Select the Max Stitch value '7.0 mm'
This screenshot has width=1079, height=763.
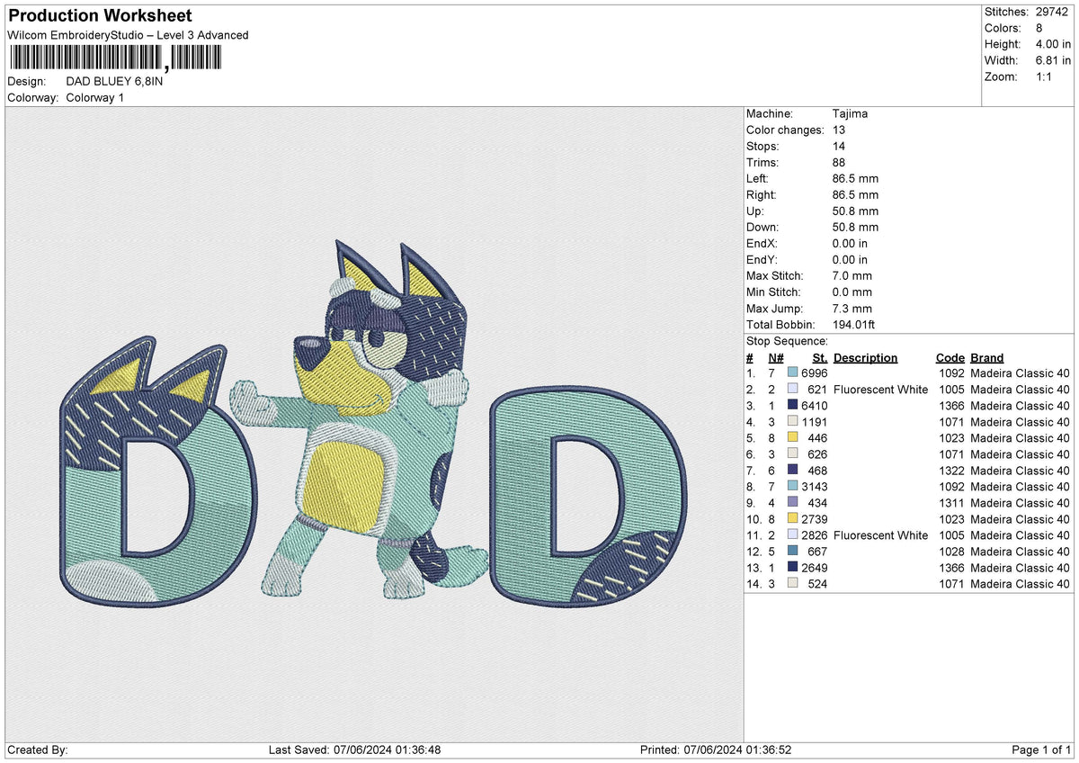[852, 276]
